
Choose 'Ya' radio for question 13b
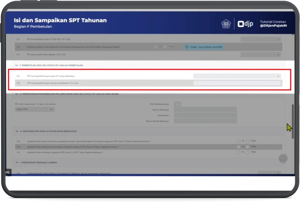(x=239, y=147)
